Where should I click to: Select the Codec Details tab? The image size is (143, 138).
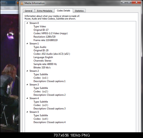click(63, 11)
